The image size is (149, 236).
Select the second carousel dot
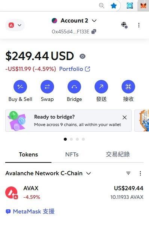[x=71, y=139]
